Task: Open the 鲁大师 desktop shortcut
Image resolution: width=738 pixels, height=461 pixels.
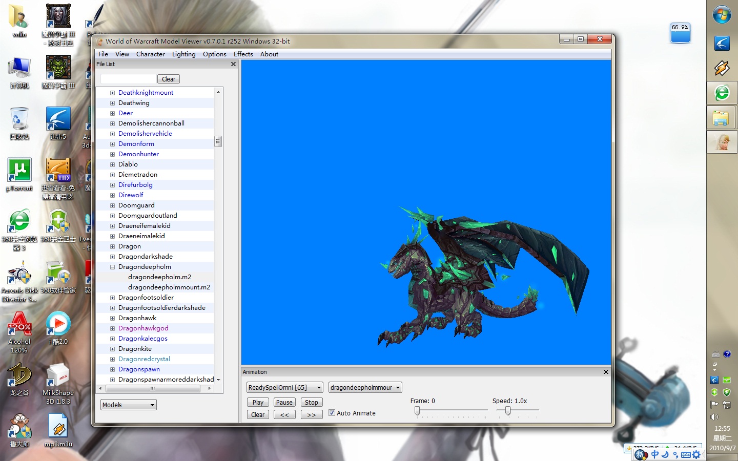Action: click(x=19, y=431)
